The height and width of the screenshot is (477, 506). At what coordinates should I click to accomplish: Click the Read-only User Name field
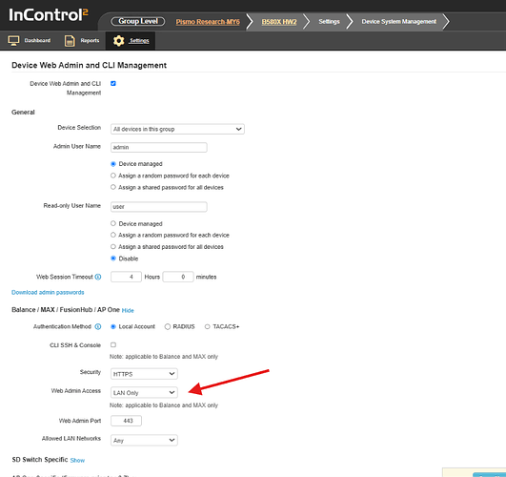click(x=159, y=207)
